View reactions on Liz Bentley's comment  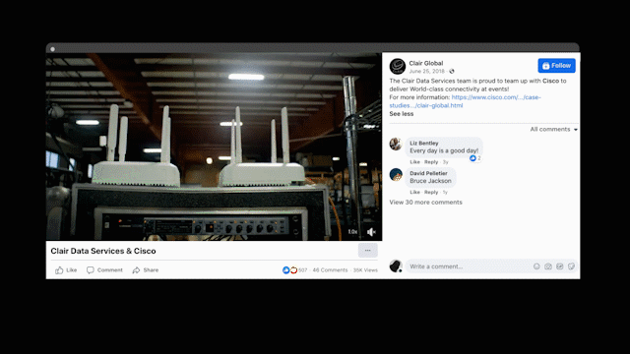(475, 158)
